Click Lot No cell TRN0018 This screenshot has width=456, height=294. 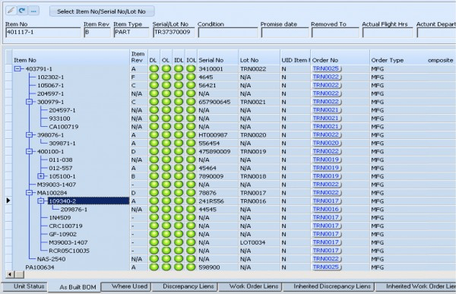click(x=253, y=176)
